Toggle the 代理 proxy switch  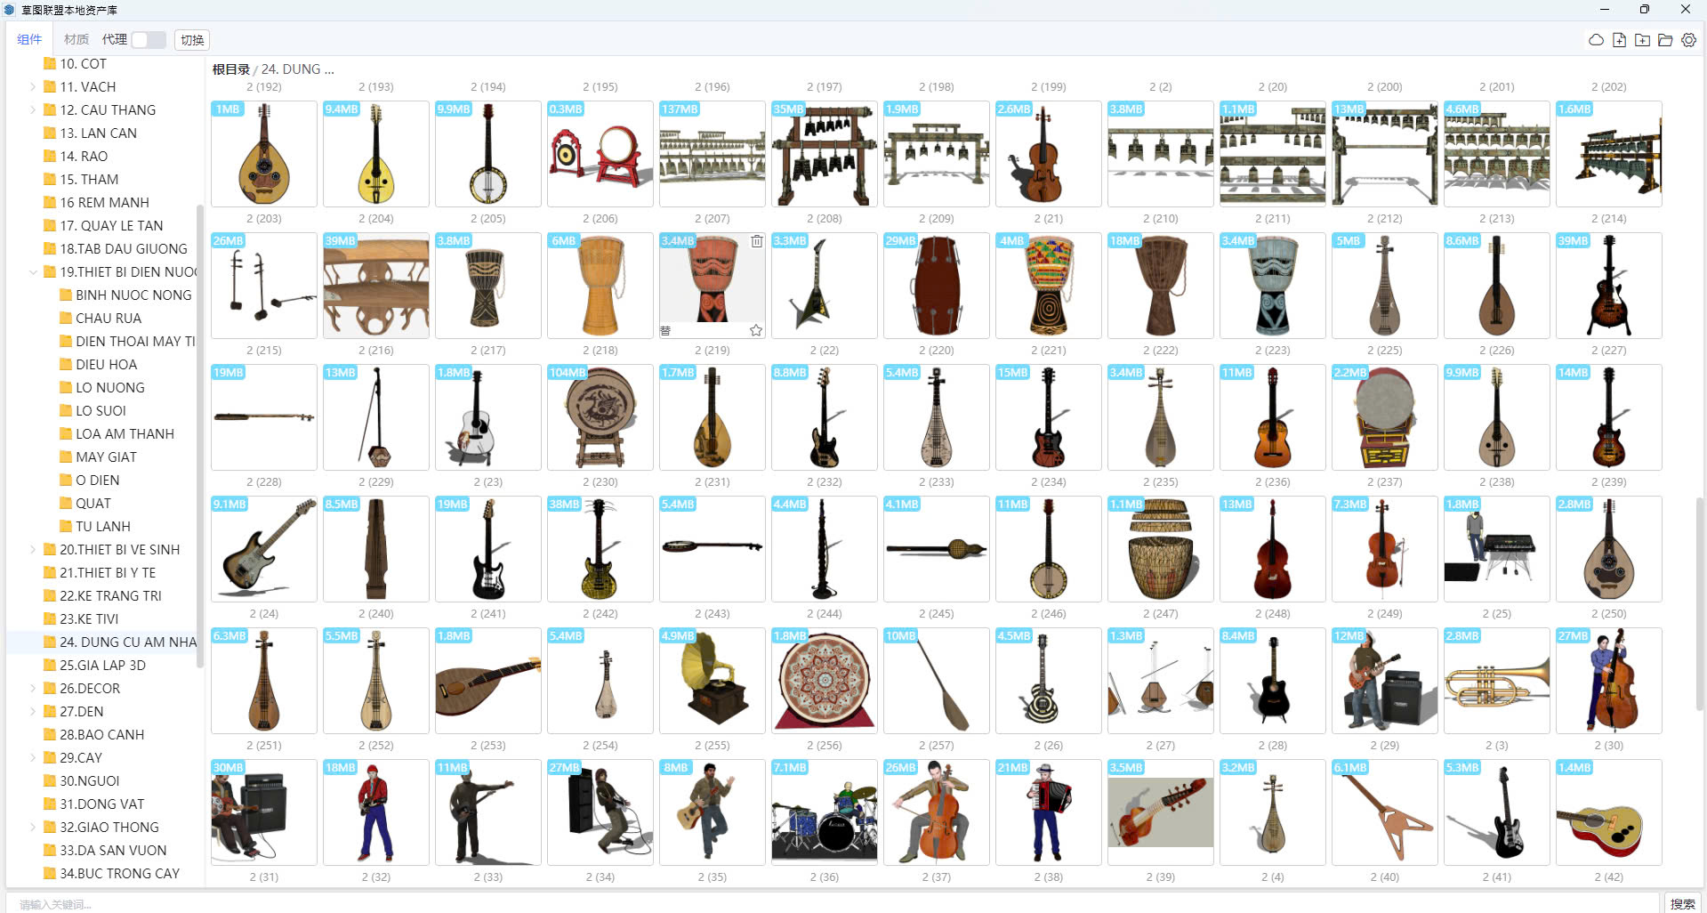pyautogui.click(x=149, y=40)
